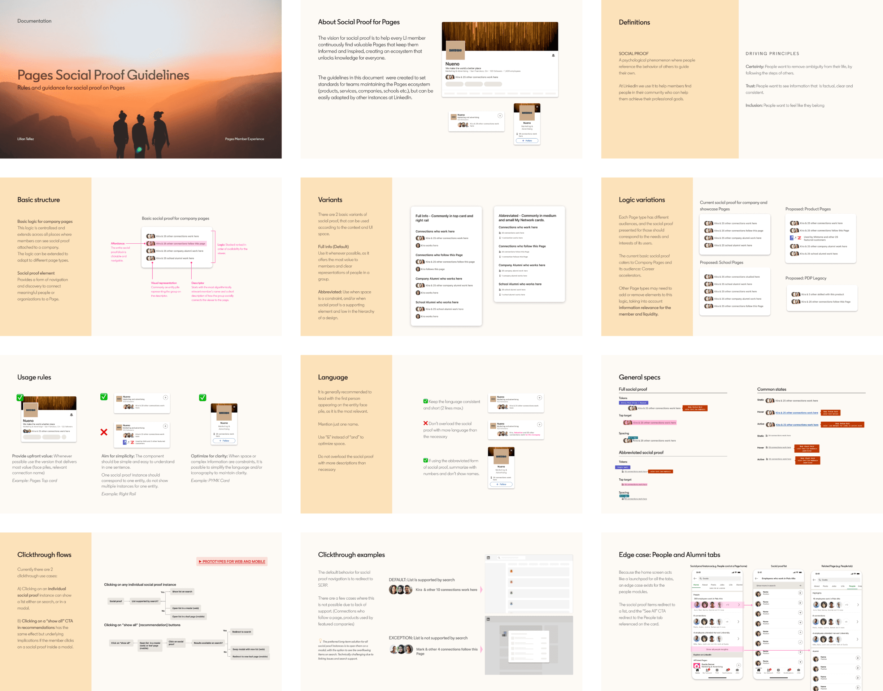Click bell icon on About slide Nueno card
The width and height of the screenshot is (883, 691).
[x=553, y=56]
